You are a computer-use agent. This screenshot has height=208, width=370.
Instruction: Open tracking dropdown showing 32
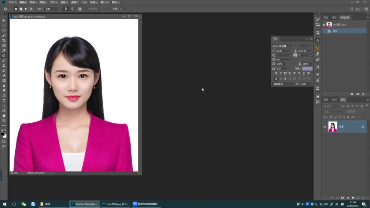pos(311,55)
